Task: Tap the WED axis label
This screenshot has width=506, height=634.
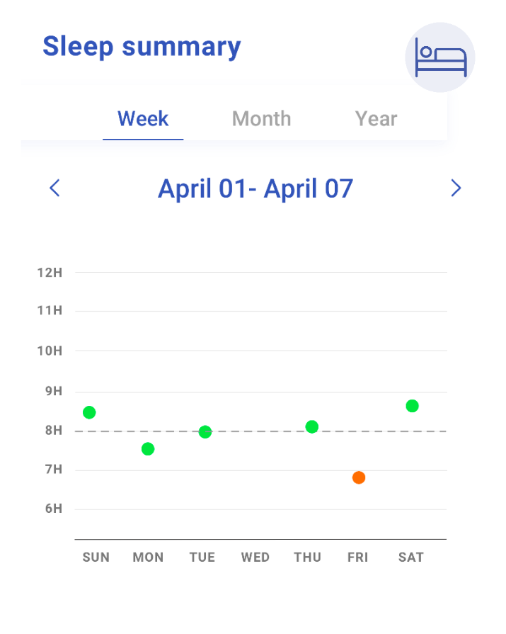Action: pos(255,557)
